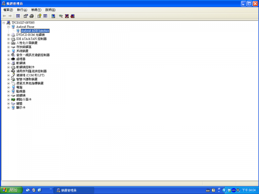The width and height of the screenshot is (259, 194).
Task: Select the 存放磁碟區 label
Action: click(24, 47)
